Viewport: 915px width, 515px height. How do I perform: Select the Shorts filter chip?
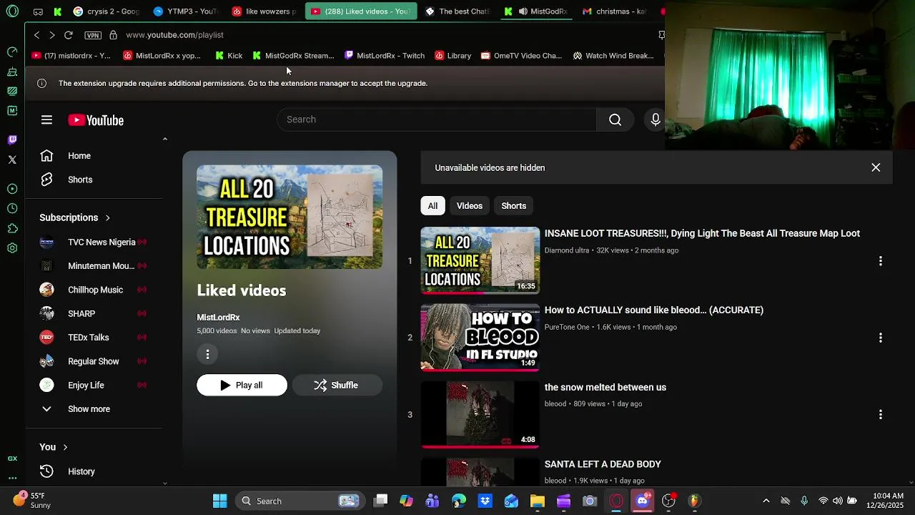513,206
